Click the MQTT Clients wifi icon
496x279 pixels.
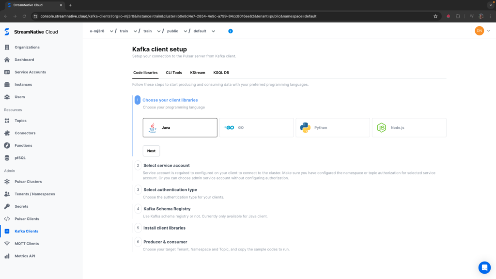pyautogui.click(x=7, y=244)
